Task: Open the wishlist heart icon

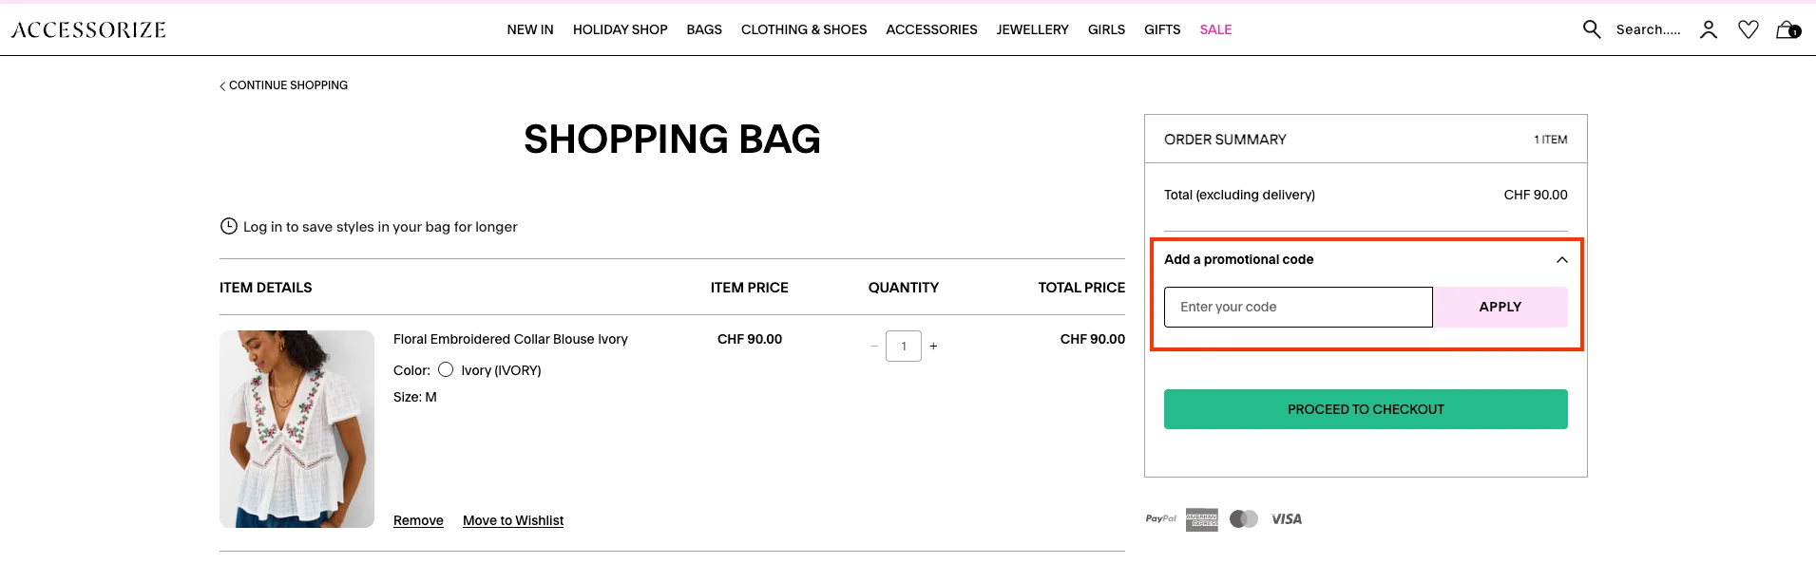Action: [x=1748, y=29]
